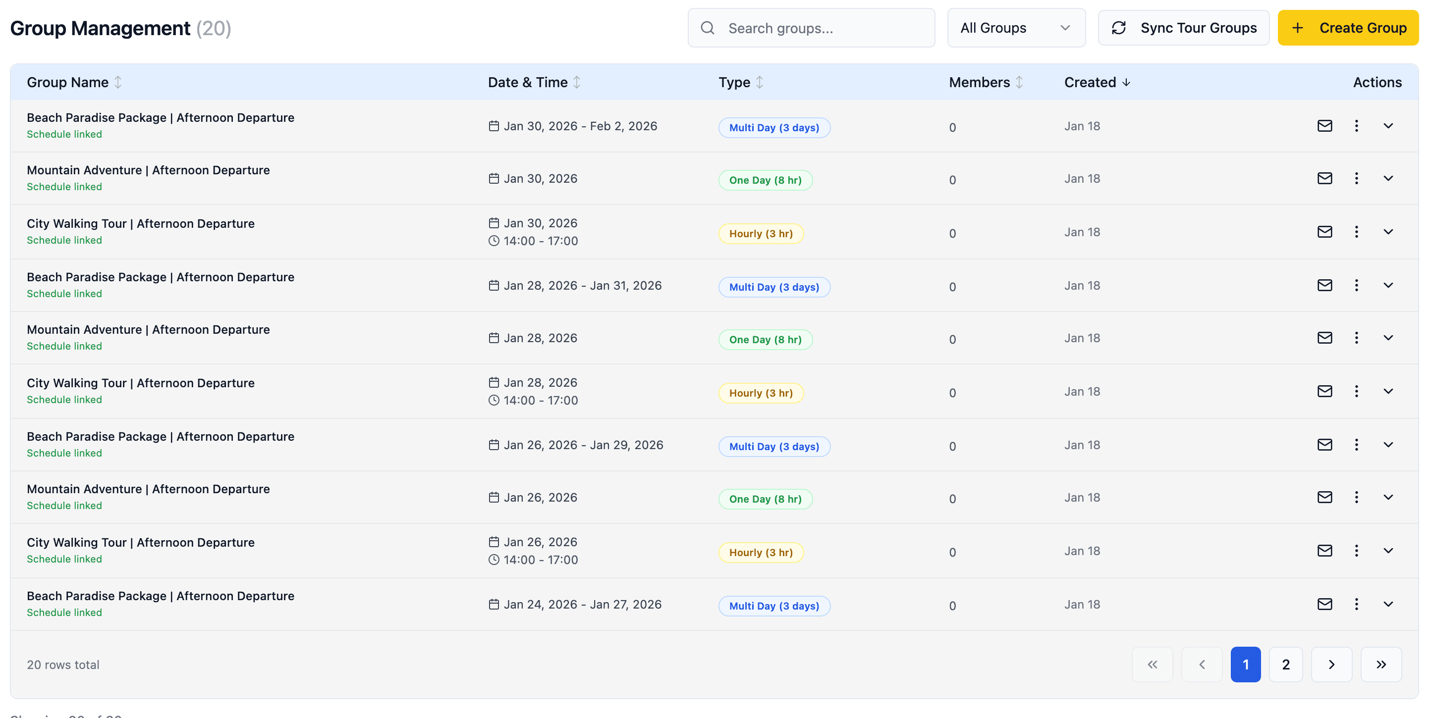Click the Multi Day badge on Jan 26 Beach Paradise row

(774, 446)
